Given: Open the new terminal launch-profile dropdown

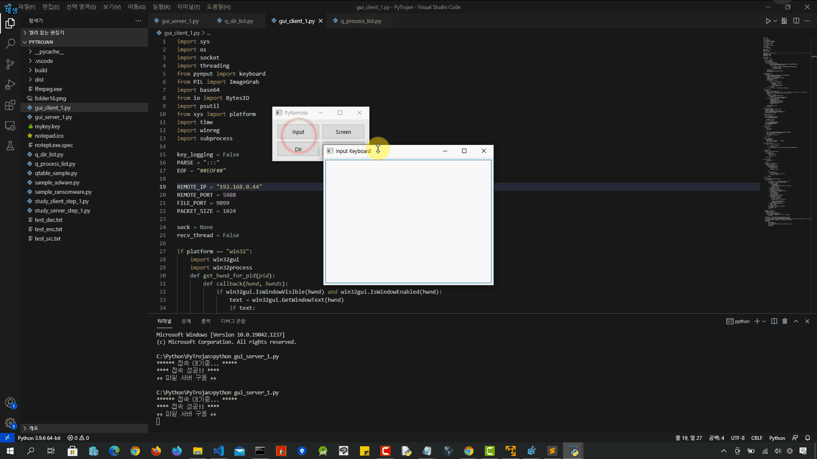Looking at the screenshot, I should point(764,321).
